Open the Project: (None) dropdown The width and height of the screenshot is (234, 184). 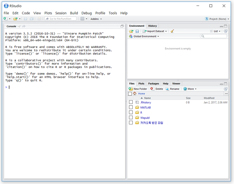coord(217,19)
